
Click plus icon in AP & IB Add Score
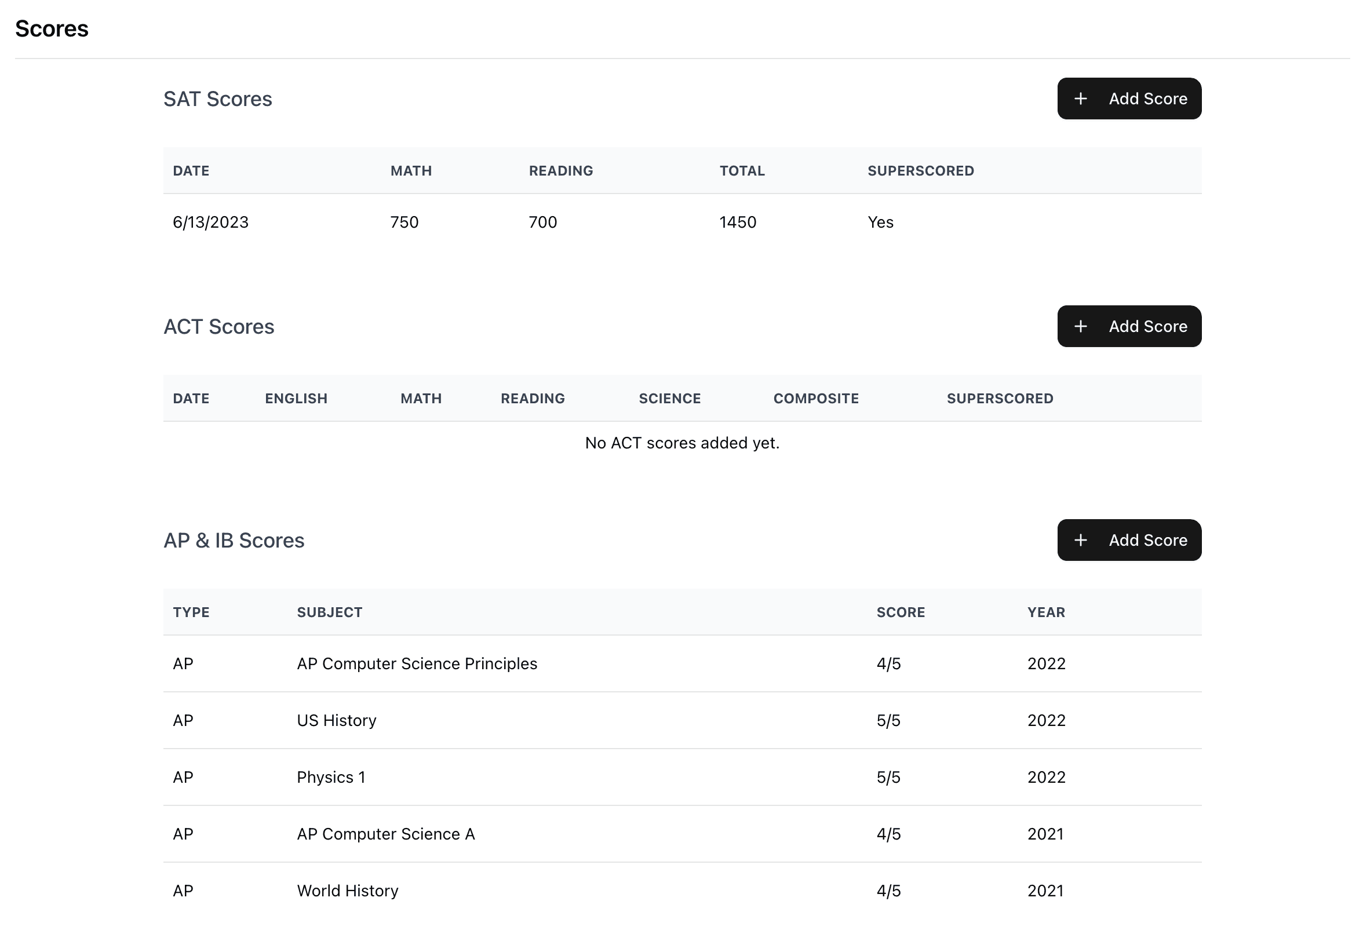pos(1080,540)
